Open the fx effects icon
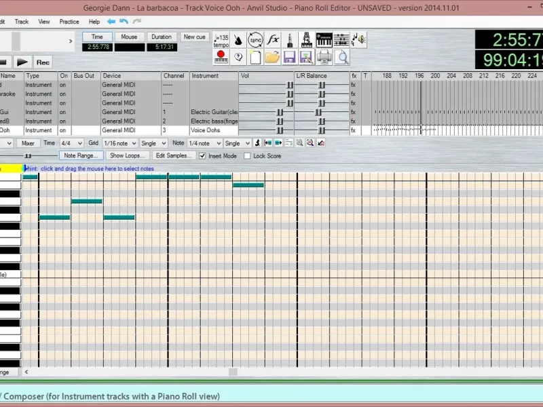Screen dimensions: 543x407 [273, 40]
